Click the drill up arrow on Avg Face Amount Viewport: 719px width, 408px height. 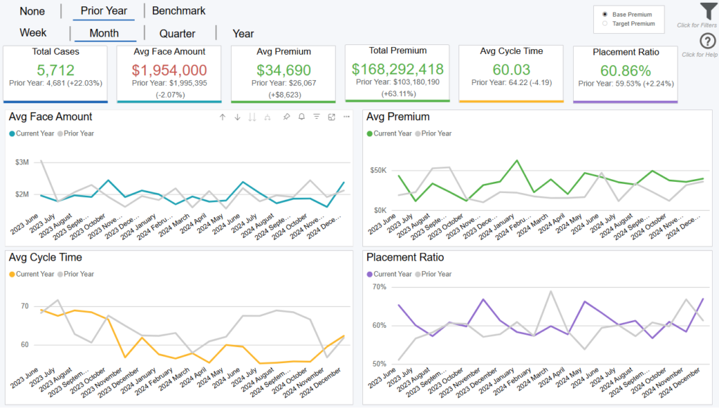[x=223, y=117]
